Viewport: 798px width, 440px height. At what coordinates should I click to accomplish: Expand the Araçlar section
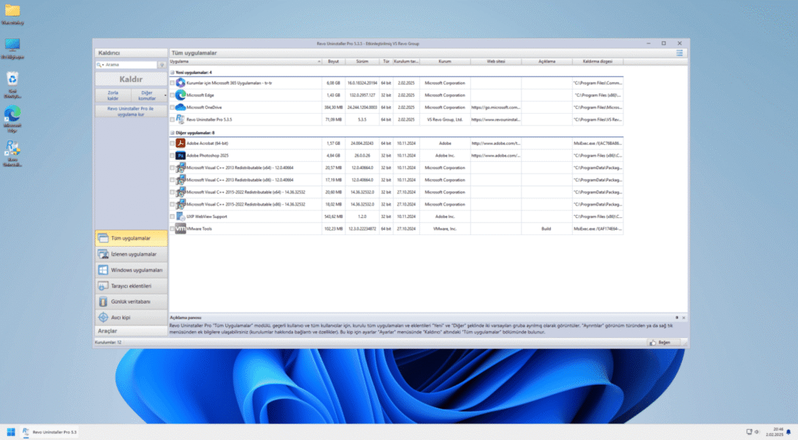tap(131, 331)
